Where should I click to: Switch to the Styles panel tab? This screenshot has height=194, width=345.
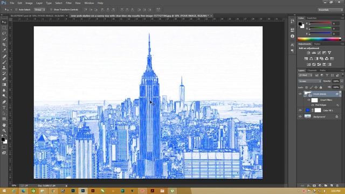coord(317,44)
